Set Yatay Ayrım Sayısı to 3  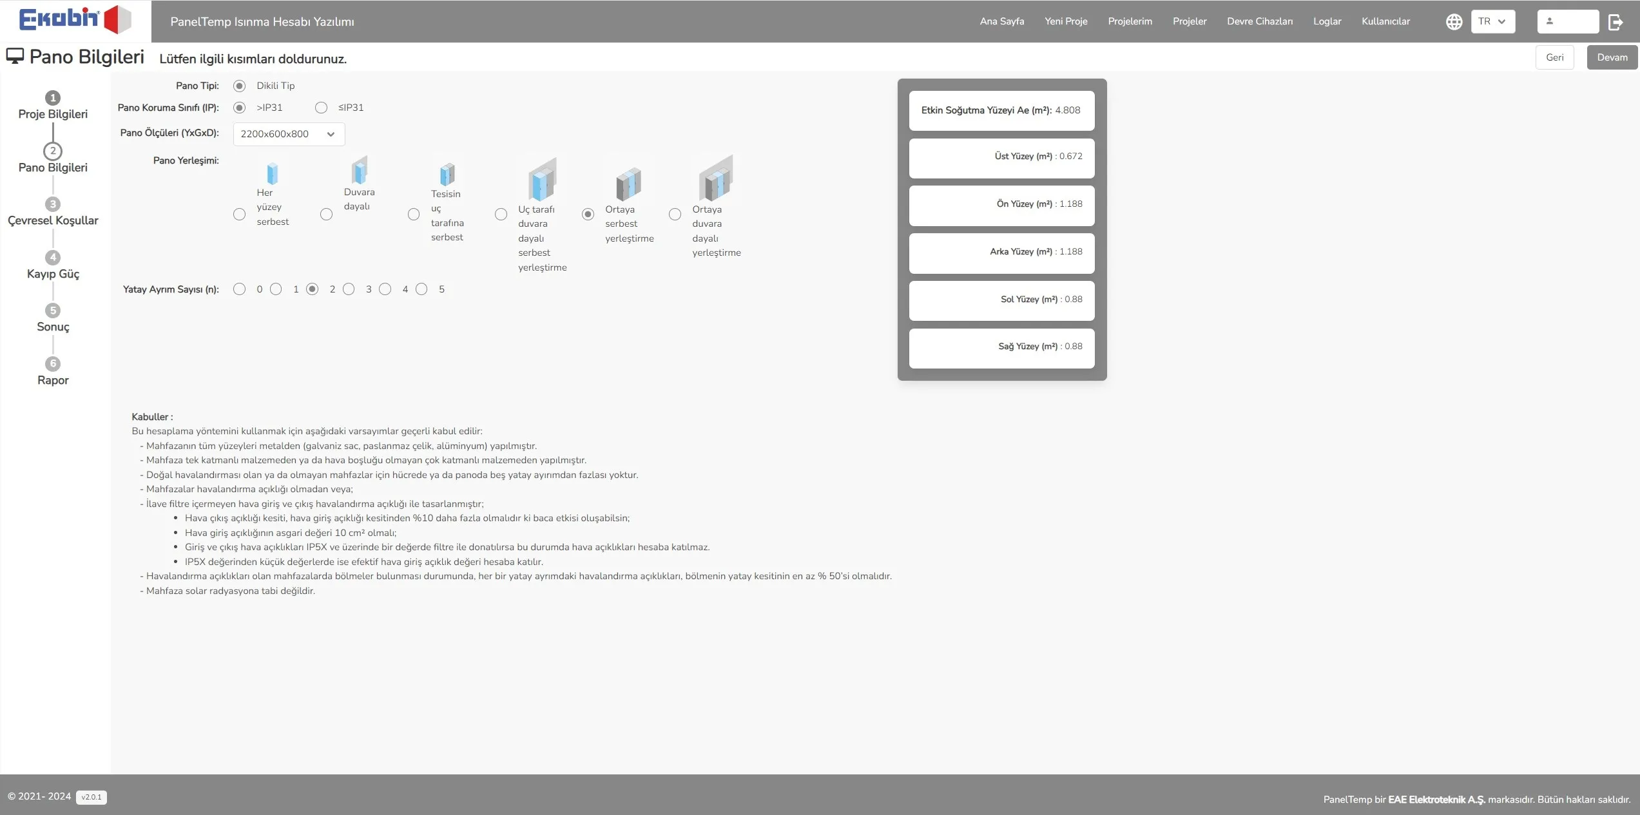[x=349, y=289]
